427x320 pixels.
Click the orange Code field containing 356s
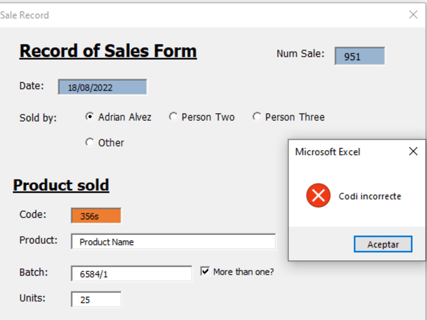click(x=95, y=216)
